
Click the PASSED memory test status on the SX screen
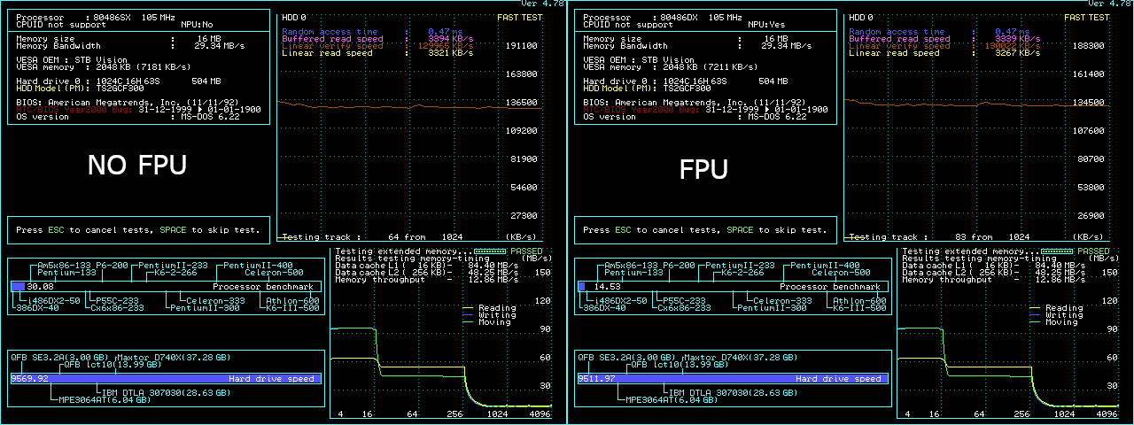click(526, 251)
